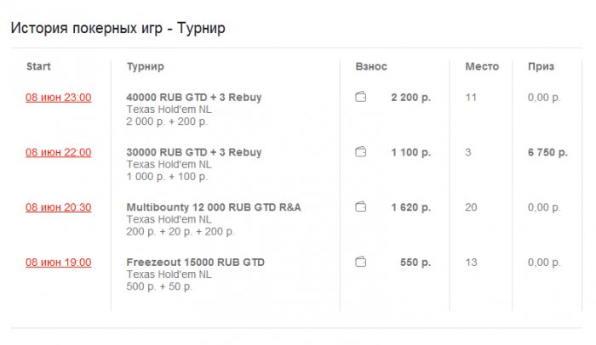Select Multibounty 12 000 RUB GTD R&A name
The image size is (596, 345).
tap(213, 206)
